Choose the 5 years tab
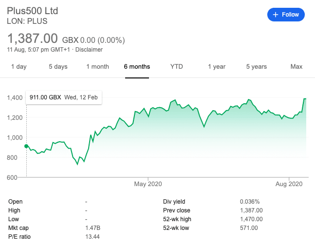Screen dimensions: 315x247 256,67
